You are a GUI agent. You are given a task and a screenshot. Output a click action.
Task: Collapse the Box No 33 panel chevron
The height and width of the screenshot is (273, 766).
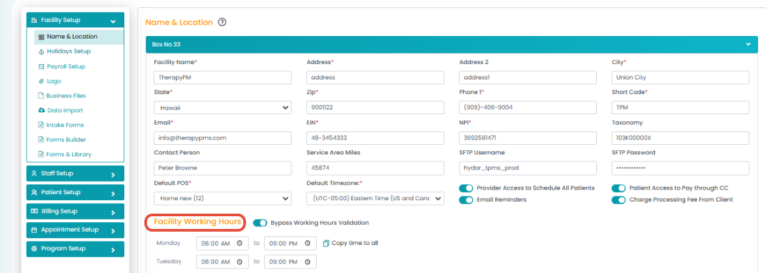pyautogui.click(x=748, y=44)
